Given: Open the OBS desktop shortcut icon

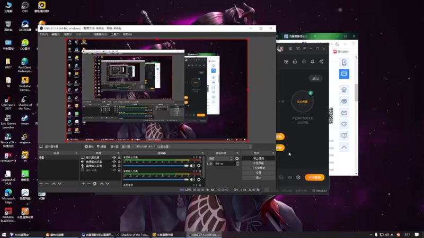Looking at the screenshot, I should (x=25, y=7).
